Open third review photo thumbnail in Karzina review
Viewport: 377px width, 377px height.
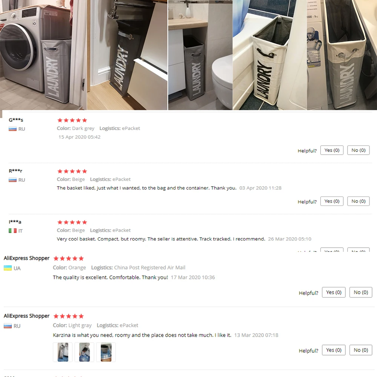pos(106,352)
